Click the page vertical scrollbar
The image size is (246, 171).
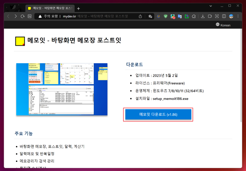click(x=241, y=72)
